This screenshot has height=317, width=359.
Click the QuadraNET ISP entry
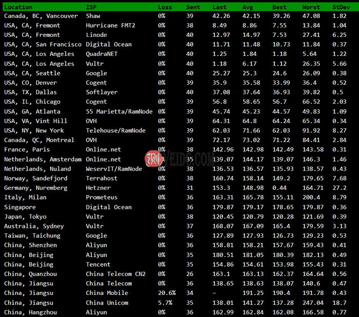tap(102, 54)
